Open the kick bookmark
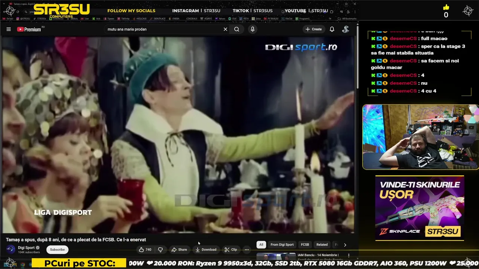 click(x=96, y=19)
